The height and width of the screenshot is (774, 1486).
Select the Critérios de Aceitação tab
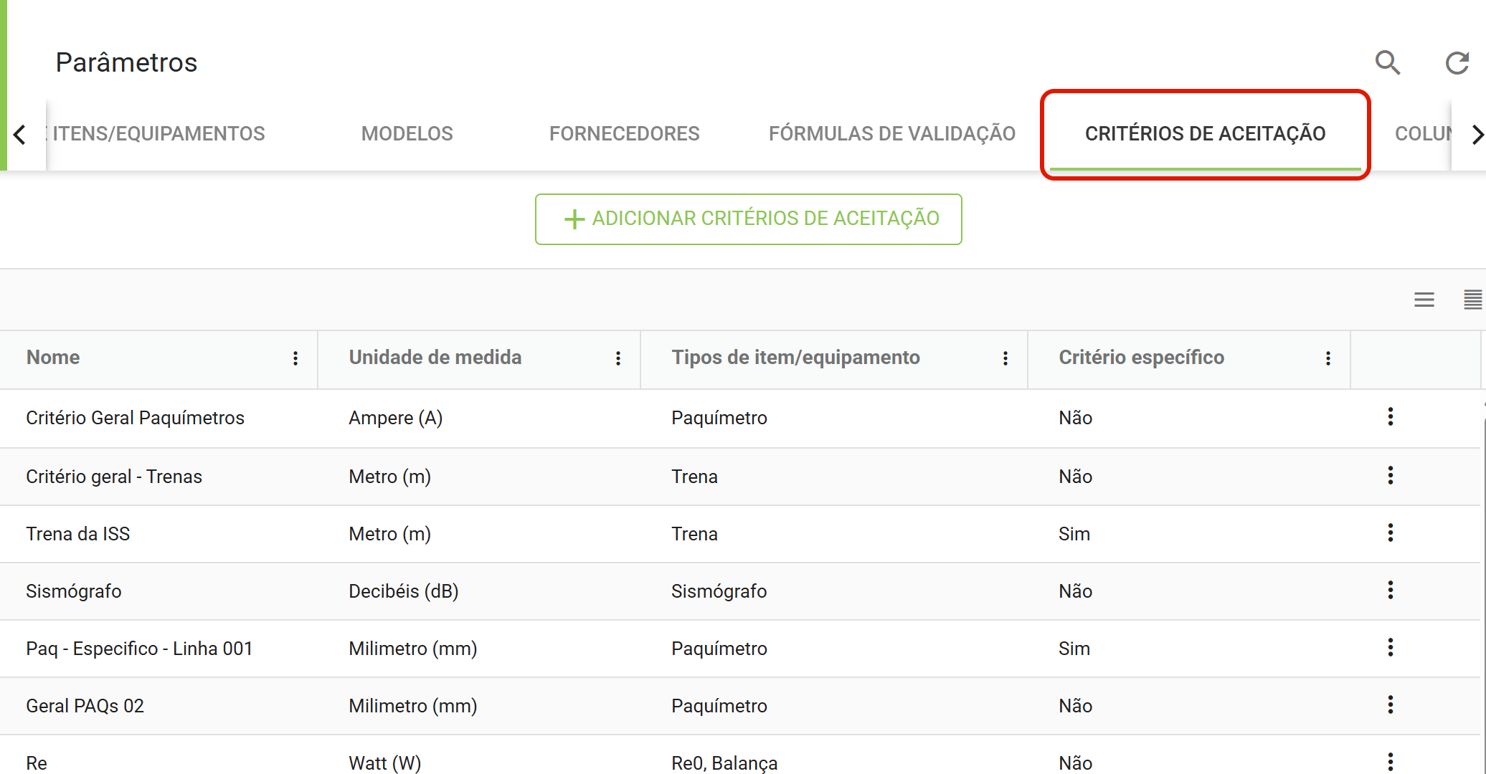pyautogui.click(x=1205, y=134)
